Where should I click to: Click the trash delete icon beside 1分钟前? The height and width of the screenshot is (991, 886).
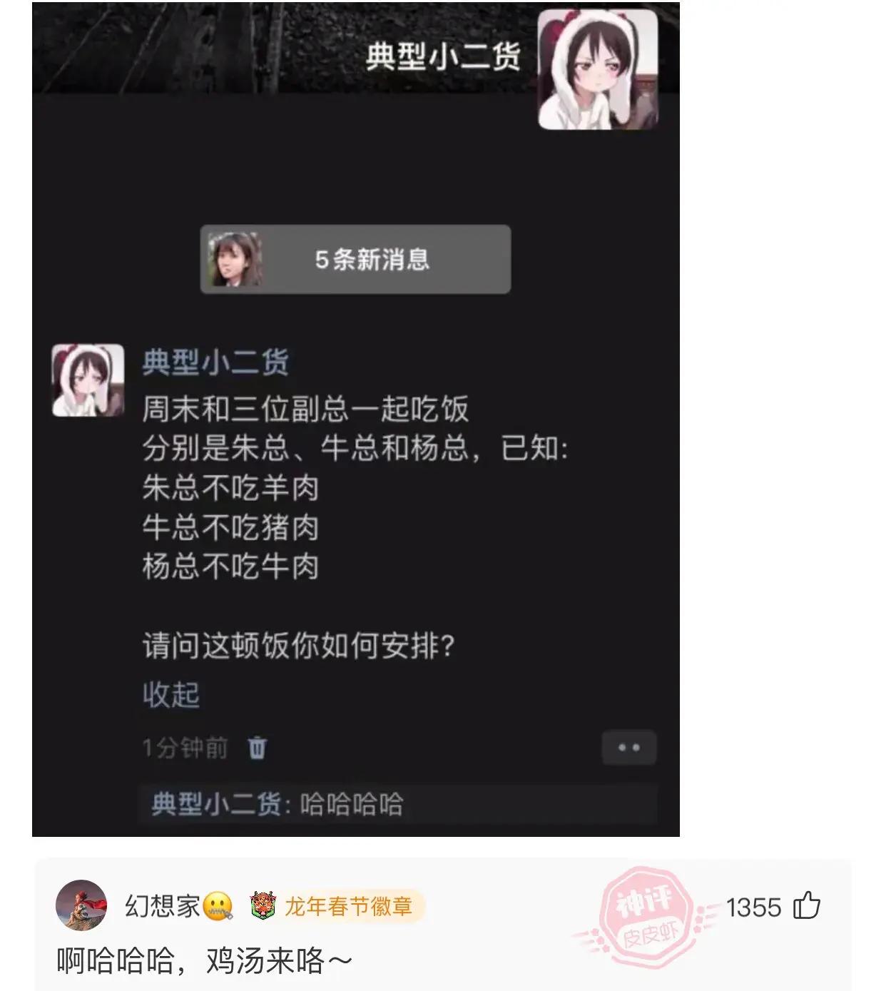point(257,748)
